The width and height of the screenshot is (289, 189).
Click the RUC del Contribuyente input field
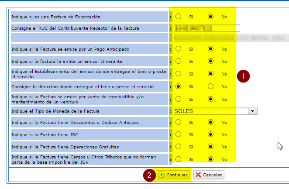(207, 28)
